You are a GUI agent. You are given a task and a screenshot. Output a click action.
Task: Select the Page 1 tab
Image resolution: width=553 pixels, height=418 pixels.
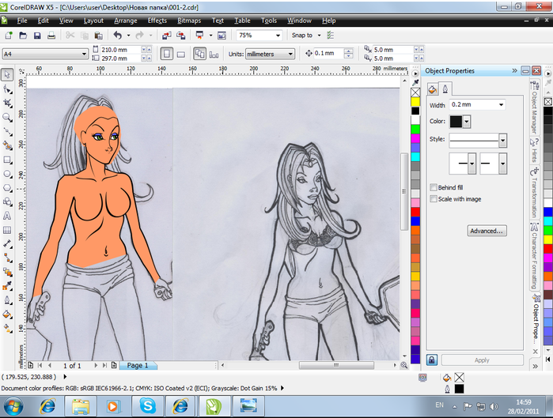pos(138,366)
